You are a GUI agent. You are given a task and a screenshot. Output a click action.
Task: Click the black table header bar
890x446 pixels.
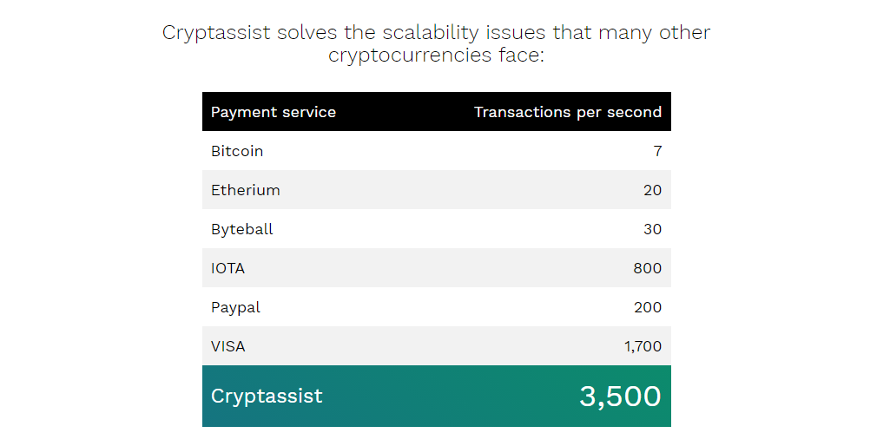[437, 112]
